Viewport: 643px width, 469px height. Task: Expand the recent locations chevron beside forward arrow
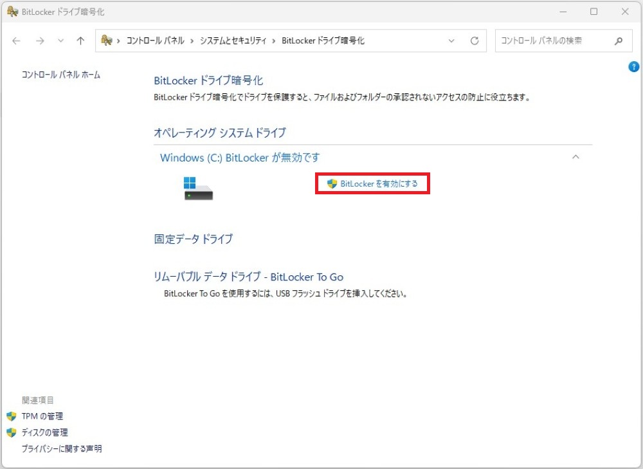(60, 40)
